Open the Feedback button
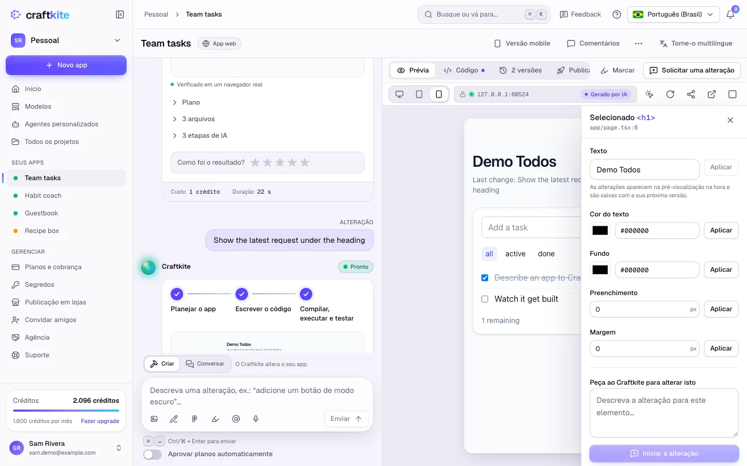The width and height of the screenshot is (747, 466). tap(580, 14)
